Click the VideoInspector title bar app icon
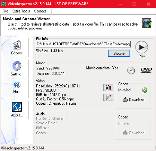156x151 pixels. [x=3, y=4]
